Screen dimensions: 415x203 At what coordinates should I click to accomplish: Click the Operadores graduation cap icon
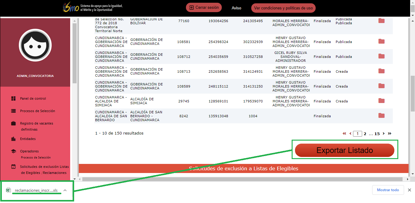click(x=13, y=151)
